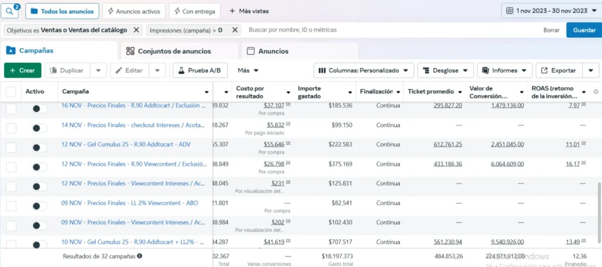Screen dimensions: 602x267
Task: Click the Duplicar copy button
Action: coord(68,71)
